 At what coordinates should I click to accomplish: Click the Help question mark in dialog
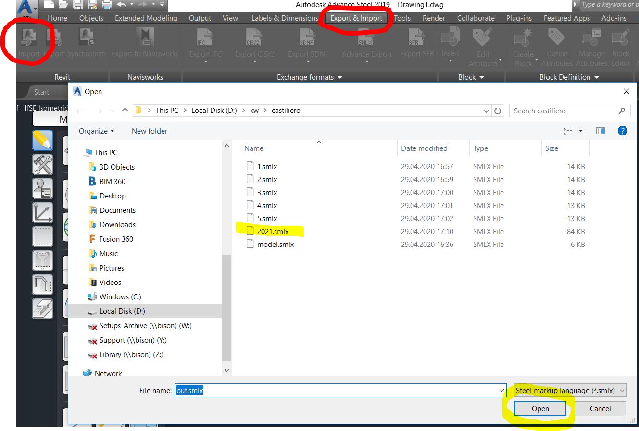point(623,131)
